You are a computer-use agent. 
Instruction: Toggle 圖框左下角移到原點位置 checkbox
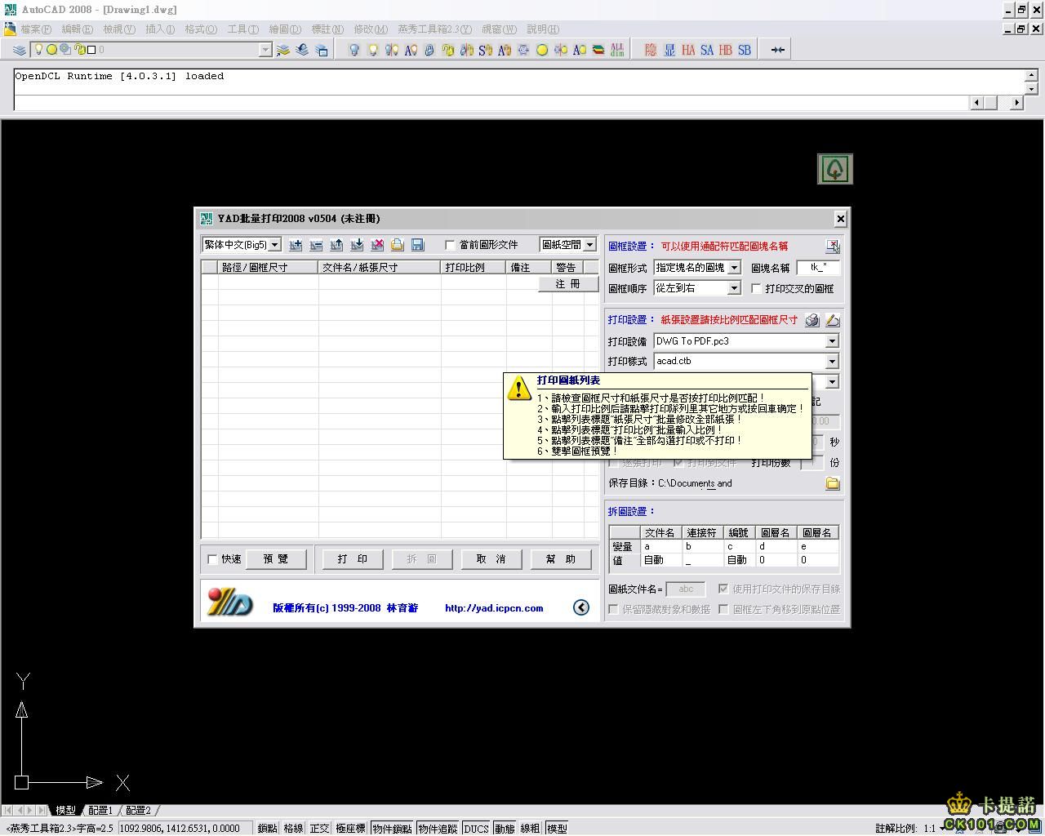click(x=723, y=609)
